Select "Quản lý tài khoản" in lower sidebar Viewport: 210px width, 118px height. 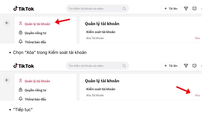pyautogui.click(x=37, y=81)
